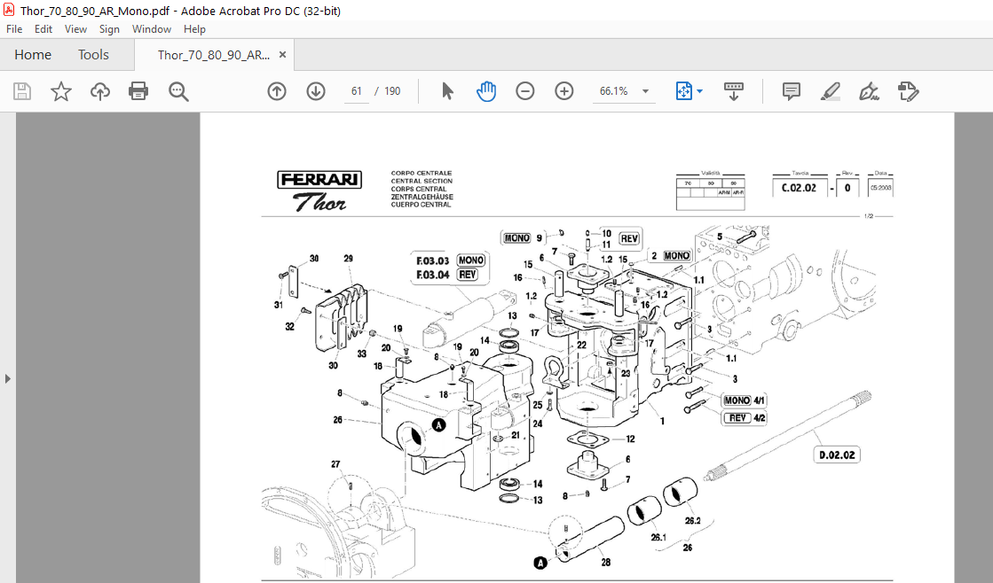
Task: Open the zoom level dropdown arrow
Action: [645, 91]
